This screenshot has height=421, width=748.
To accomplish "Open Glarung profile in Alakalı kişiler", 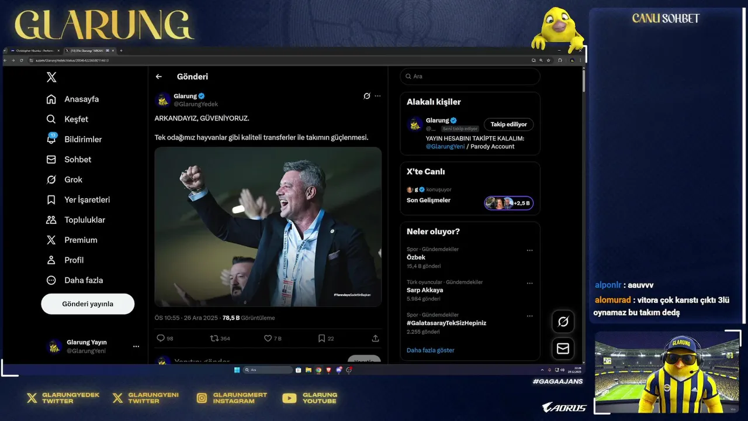I will tap(438, 120).
